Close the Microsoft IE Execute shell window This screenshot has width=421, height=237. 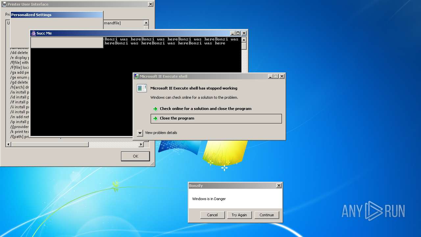pyautogui.click(x=282, y=76)
